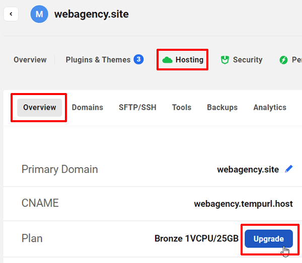Show the Backups sub-tab

pyautogui.click(x=222, y=108)
